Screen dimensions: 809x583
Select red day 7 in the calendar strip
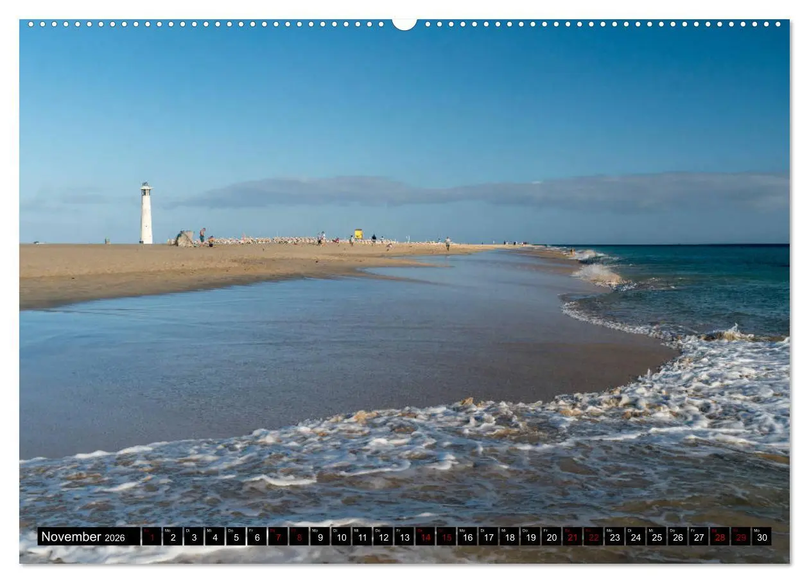tap(278, 537)
